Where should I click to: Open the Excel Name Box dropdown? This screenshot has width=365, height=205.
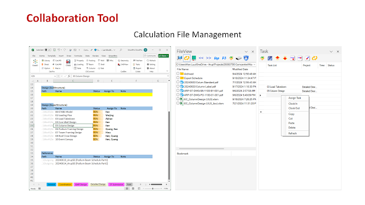[x=55, y=76]
